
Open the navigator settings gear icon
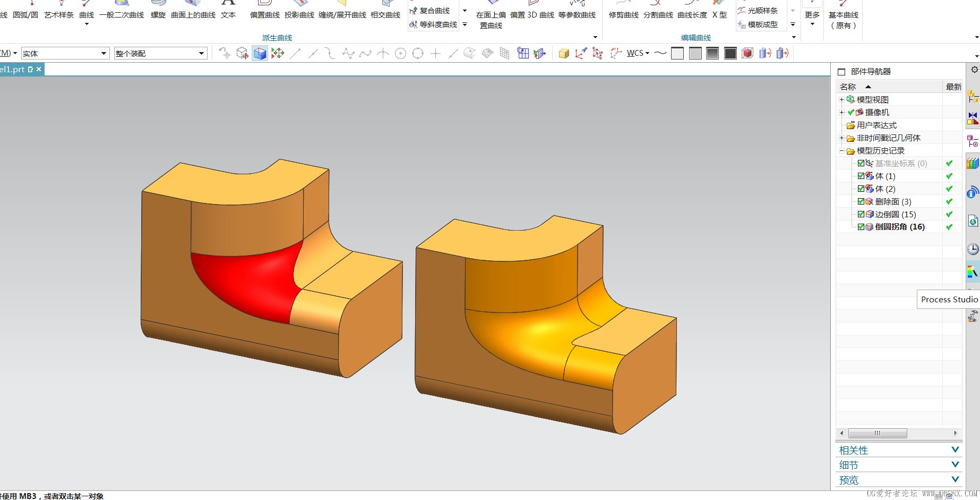975,70
